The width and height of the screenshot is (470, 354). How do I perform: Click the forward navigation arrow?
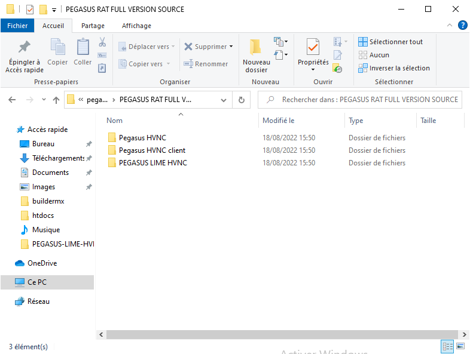pos(30,100)
